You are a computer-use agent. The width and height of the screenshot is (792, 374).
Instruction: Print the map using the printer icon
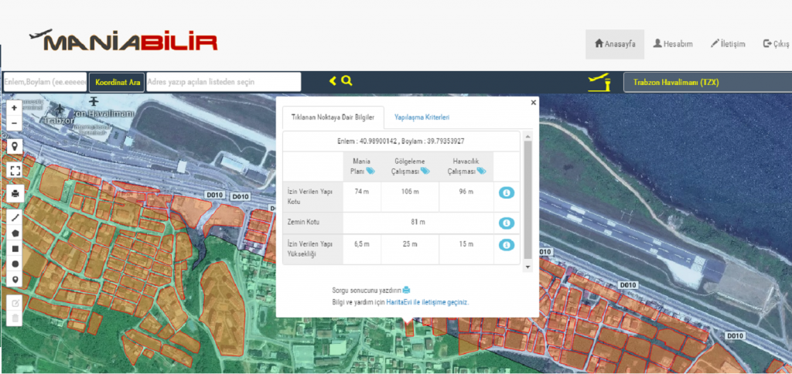14,193
